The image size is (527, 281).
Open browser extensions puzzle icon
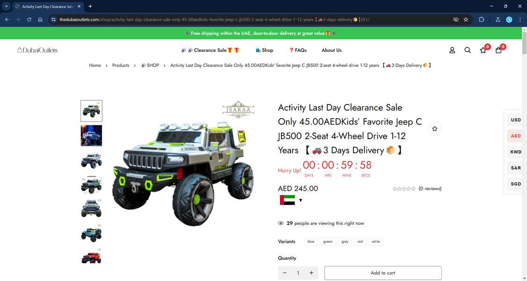[481, 20]
